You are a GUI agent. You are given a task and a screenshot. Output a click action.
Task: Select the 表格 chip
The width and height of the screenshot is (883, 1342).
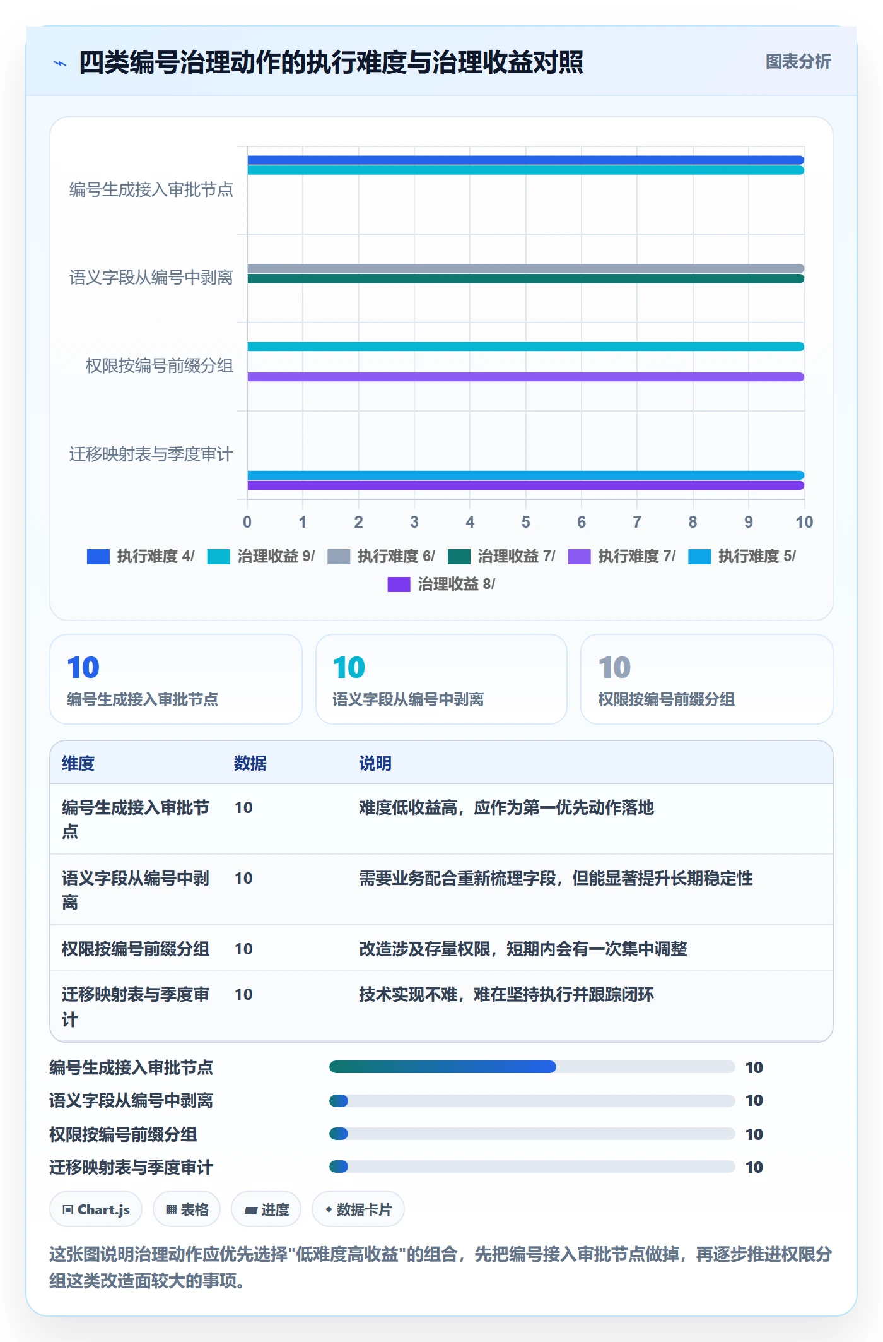coord(187,1209)
